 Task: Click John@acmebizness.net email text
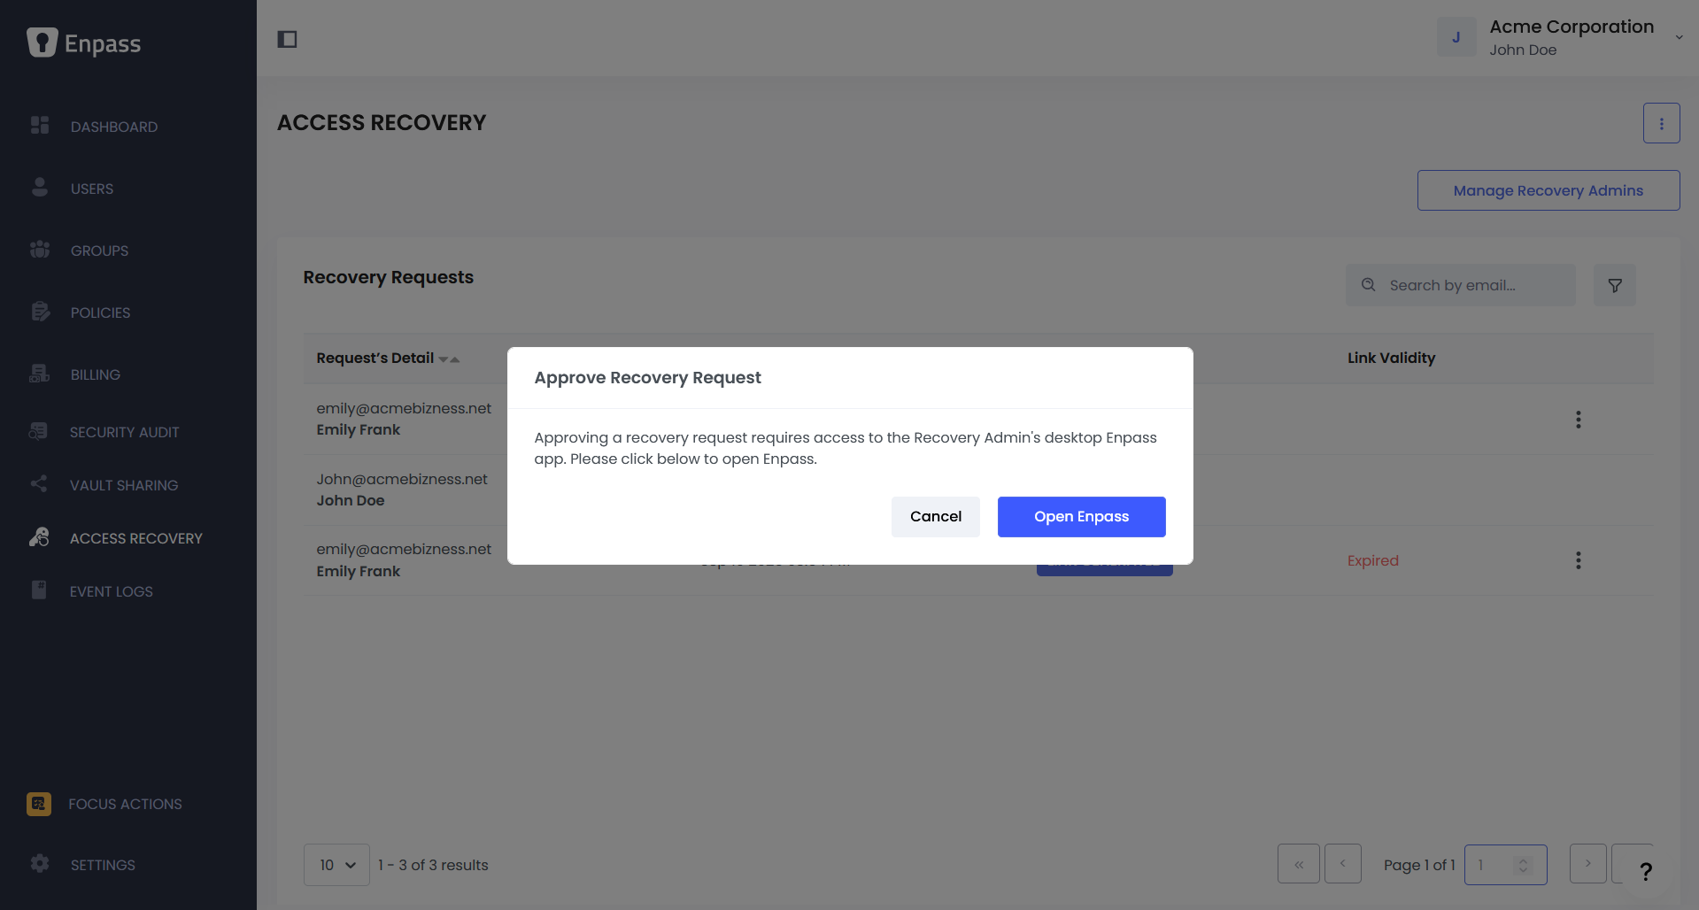(x=402, y=479)
